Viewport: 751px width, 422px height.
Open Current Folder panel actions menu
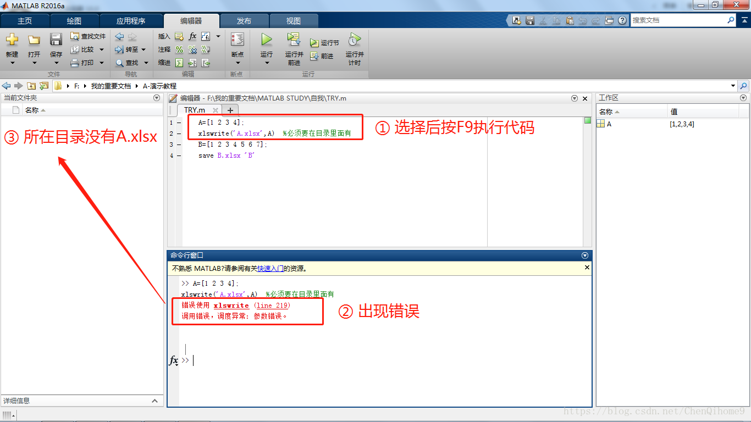click(157, 98)
